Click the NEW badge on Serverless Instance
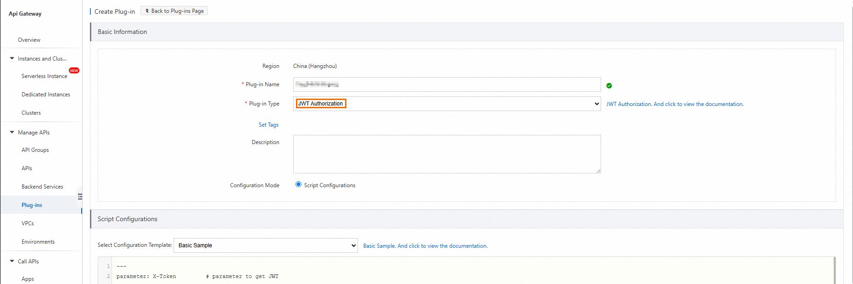 click(74, 71)
